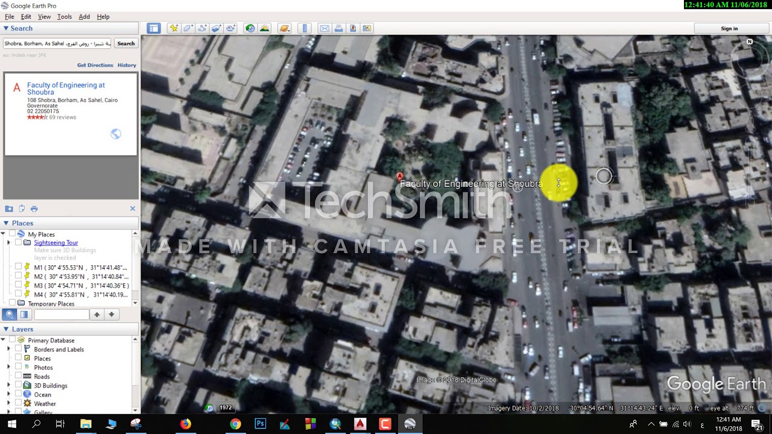Viewport: 772px width, 434px height.
Task: Expand the Sightseeing Tour folder
Action: pyautogui.click(x=9, y=242)
